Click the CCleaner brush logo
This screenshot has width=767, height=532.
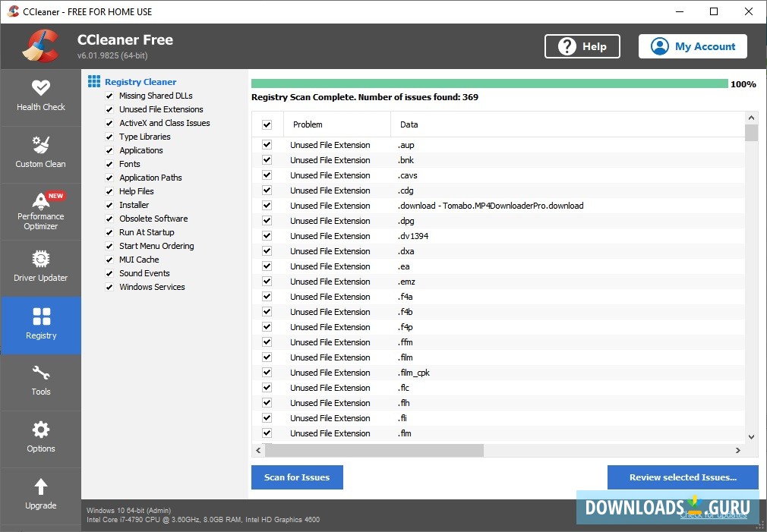coord(39,46)
